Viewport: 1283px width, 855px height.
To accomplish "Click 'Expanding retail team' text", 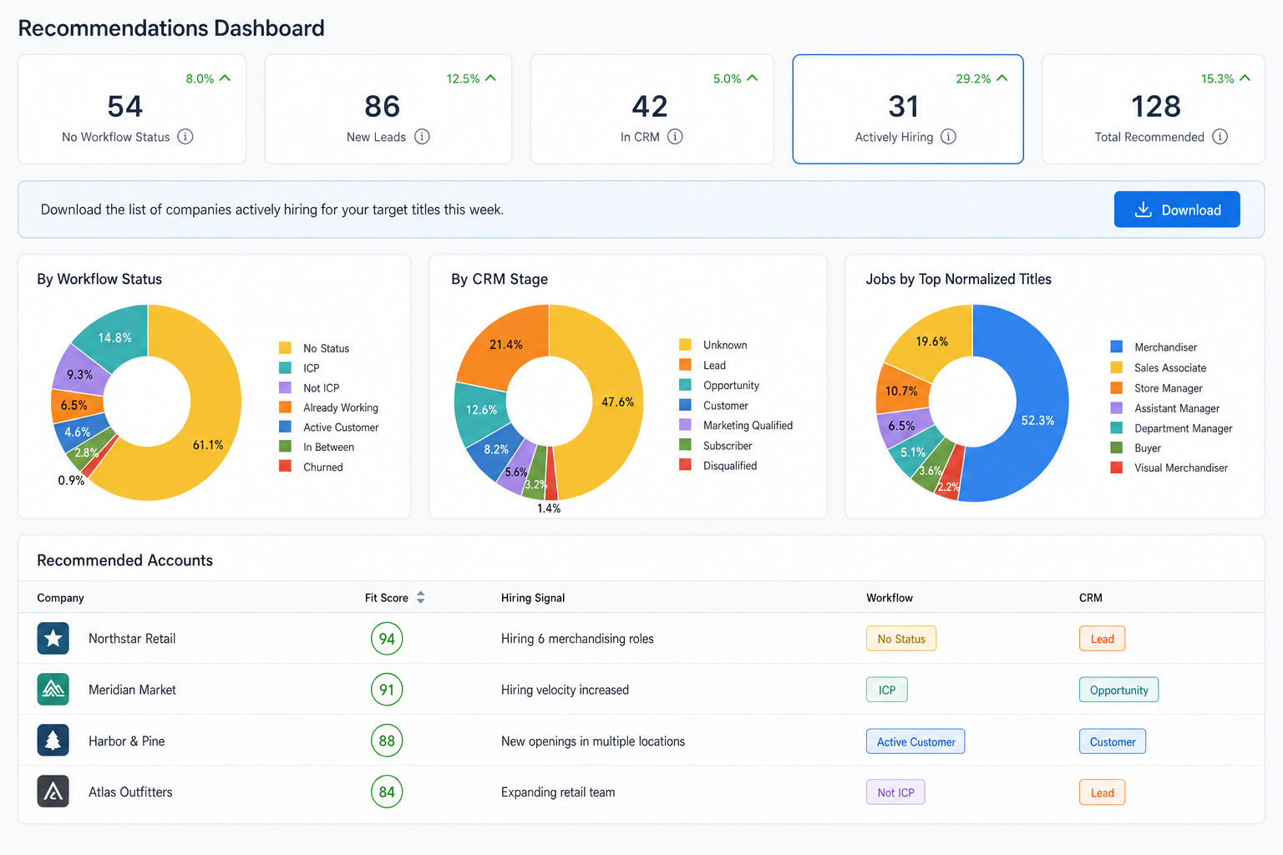I will [558, 792].
